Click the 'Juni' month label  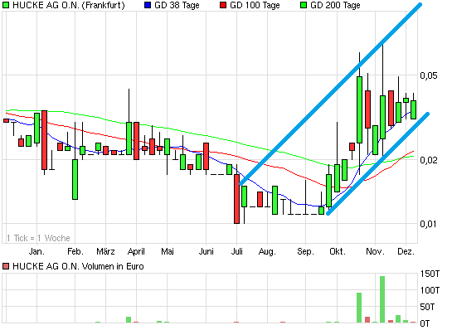coord(207,251)
